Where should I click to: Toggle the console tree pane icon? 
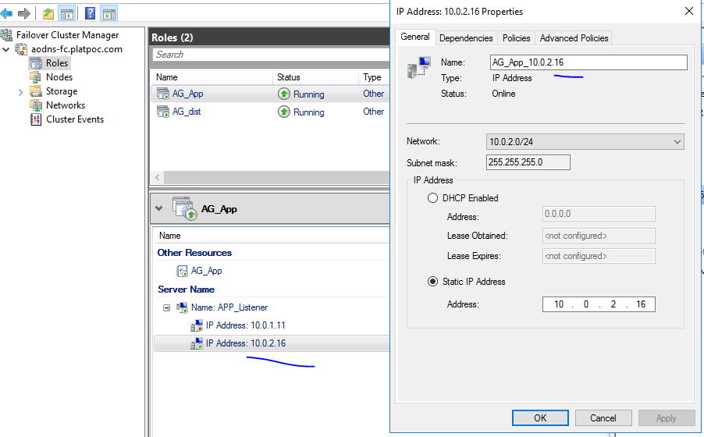click(67, 13)
